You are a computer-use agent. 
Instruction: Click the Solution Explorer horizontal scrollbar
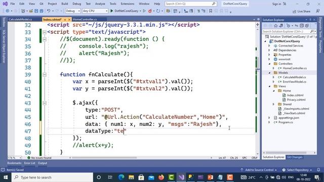pos(286,153)
